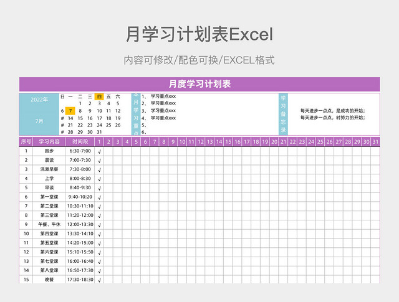Screen dimensions: 399x302
Task: Click the time cell 17:30-18:30
Action: [80, 280]
